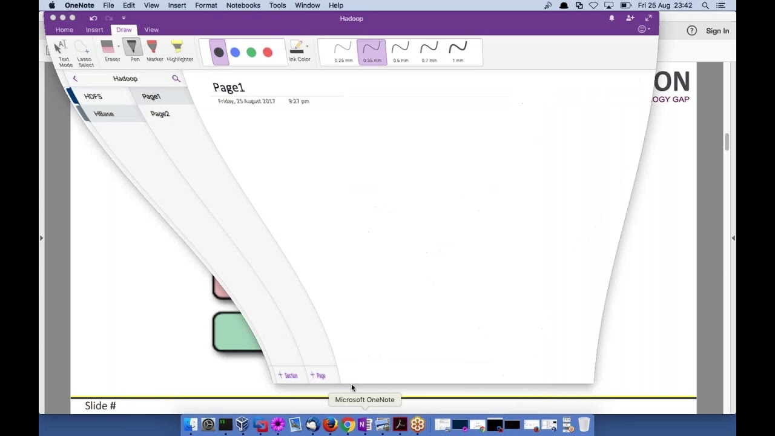Viewport: 775px width, 436px height.
Task: Add a new page
Action: (318, 375)
